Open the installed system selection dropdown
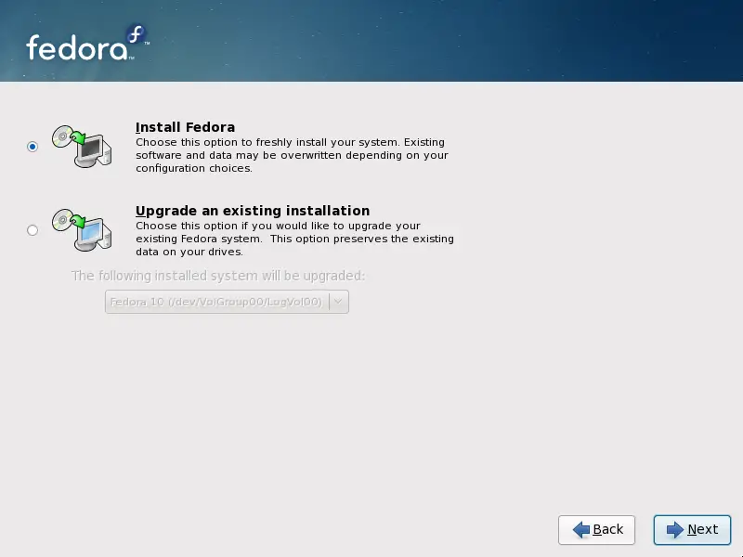Viewport: 743px width, 557px height. click(x=338, y=301)
